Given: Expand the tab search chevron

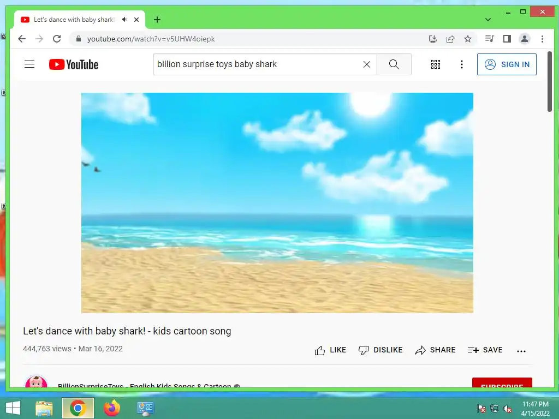Looking at the screenshot, I should [488, 20].
